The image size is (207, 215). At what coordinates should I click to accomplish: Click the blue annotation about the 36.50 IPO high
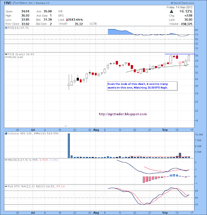142,86
